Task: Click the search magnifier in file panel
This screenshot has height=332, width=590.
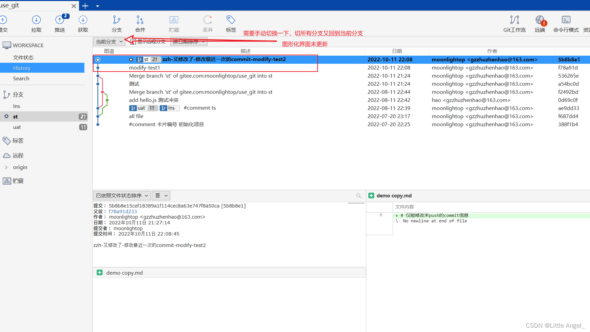Action: [359, 196]
